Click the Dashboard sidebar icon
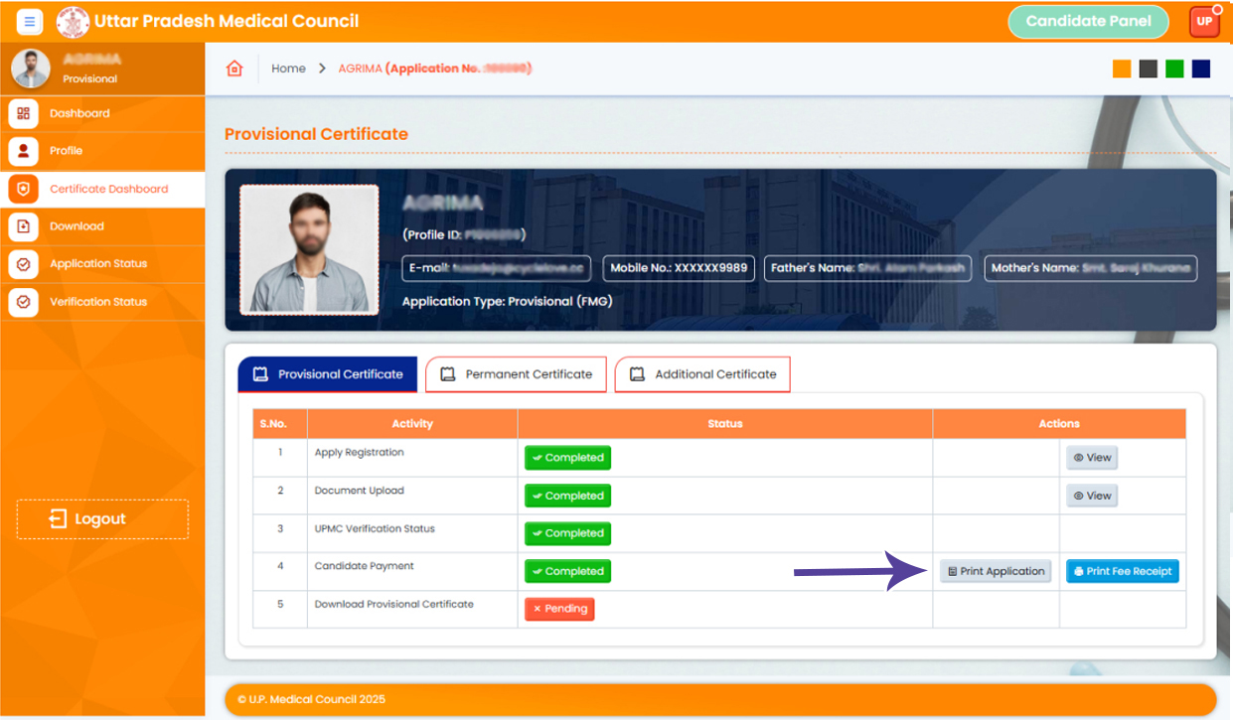The image size is (1233, 720). pyautogui.click(x=24, y=113)
